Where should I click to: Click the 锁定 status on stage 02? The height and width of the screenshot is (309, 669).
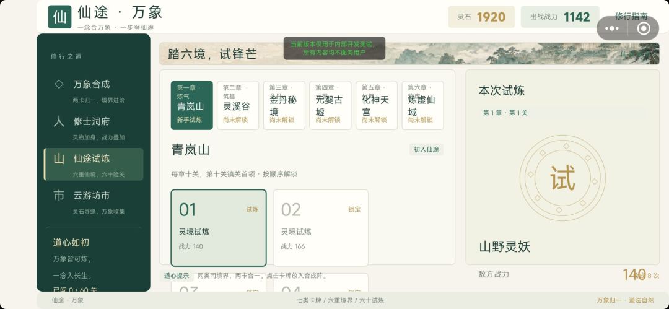pyautogui.click(x=354, y=209)
